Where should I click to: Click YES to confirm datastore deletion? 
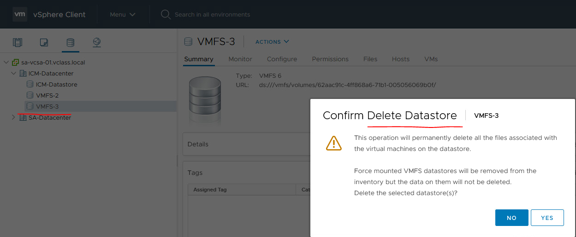point(547,218)
